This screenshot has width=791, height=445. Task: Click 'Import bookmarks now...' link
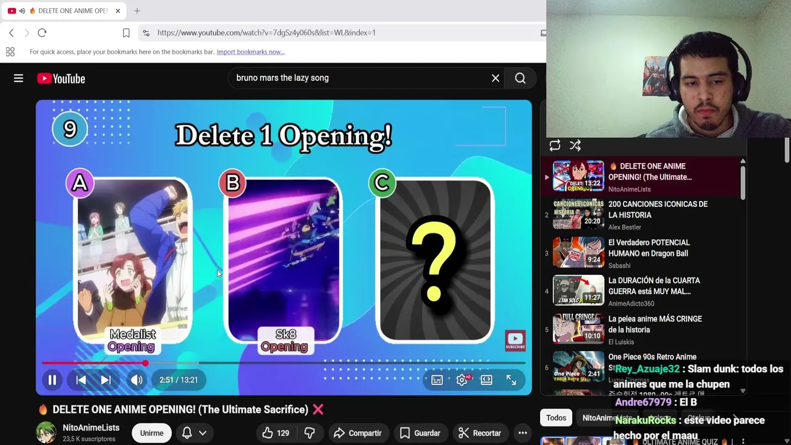pyautogui.click(x=250, y=52)
